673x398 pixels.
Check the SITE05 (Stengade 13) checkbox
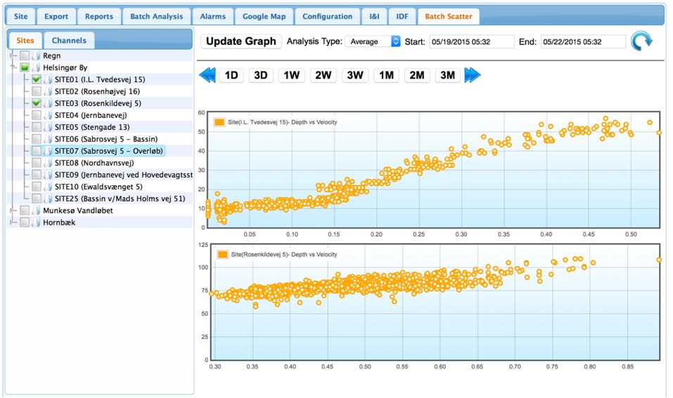37,127
